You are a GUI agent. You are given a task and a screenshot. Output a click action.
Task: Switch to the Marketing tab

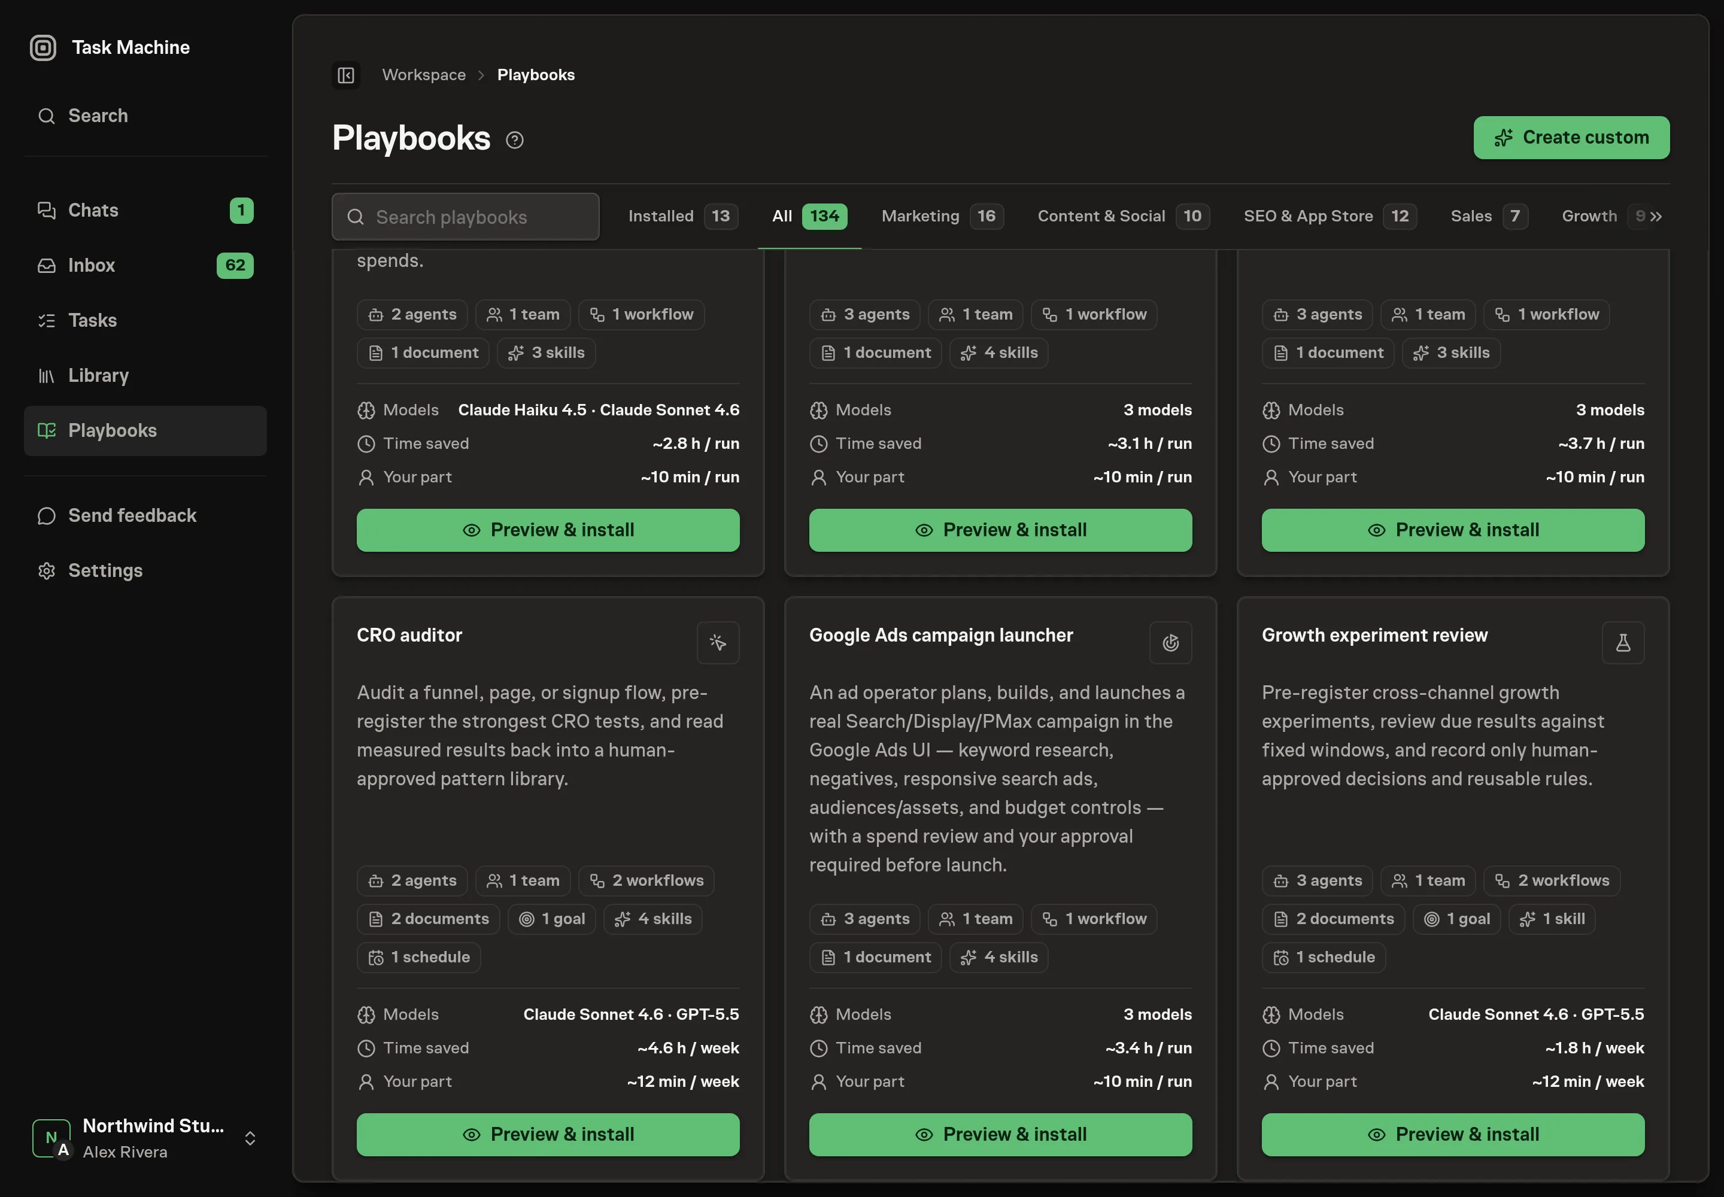click(942, 216)
